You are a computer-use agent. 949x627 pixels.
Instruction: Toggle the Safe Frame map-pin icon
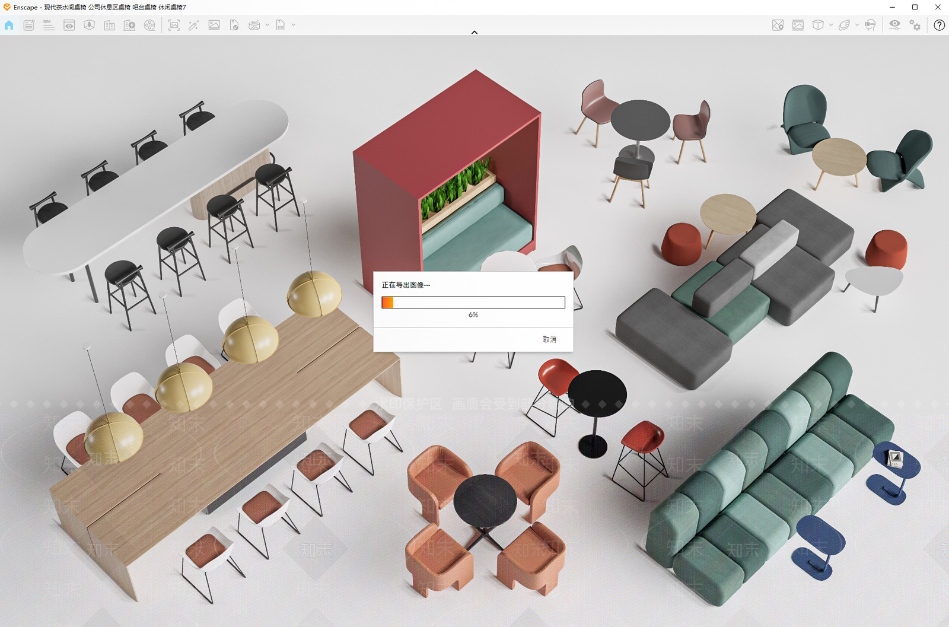tap(778, 25)
